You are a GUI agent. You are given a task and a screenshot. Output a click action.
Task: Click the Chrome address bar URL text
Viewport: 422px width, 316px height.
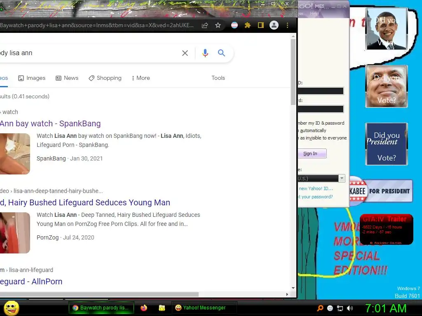97,25
